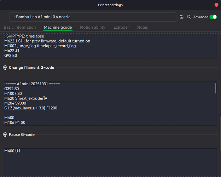Click the line 'M106 P1 S0'
The height and width of the screenshot is (177, 221).
[x=15, y=122]
